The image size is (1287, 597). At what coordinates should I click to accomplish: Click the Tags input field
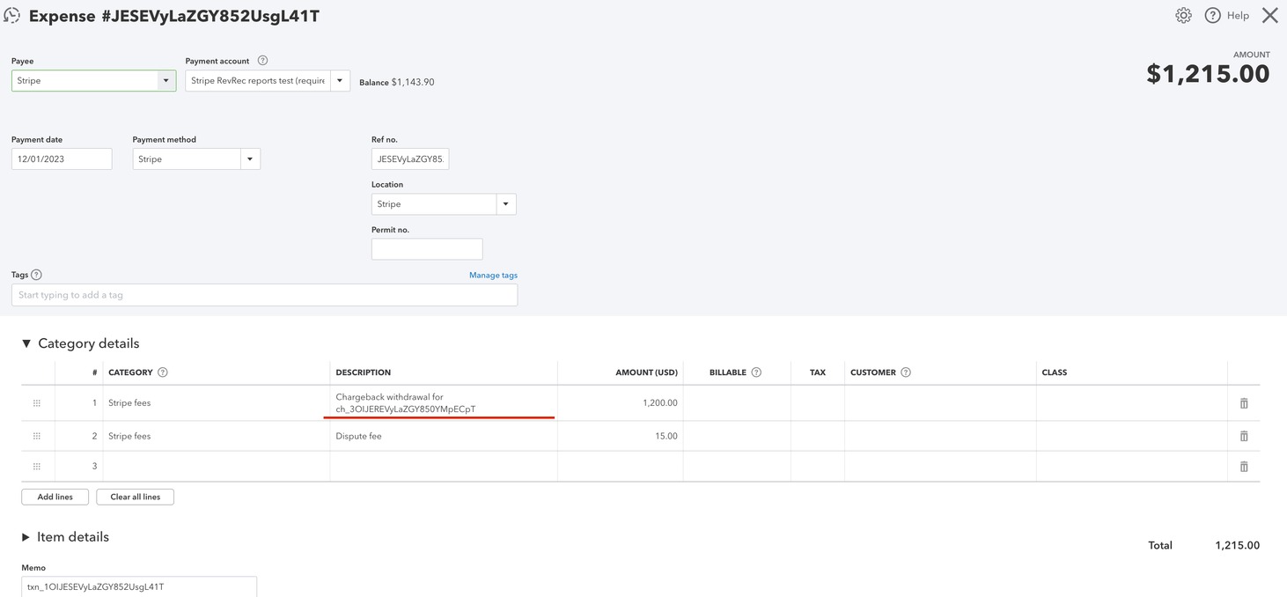tap(264, 295)
